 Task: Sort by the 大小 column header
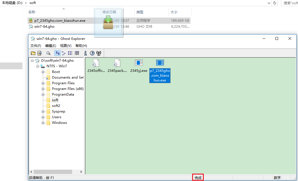tap(174, 12)
